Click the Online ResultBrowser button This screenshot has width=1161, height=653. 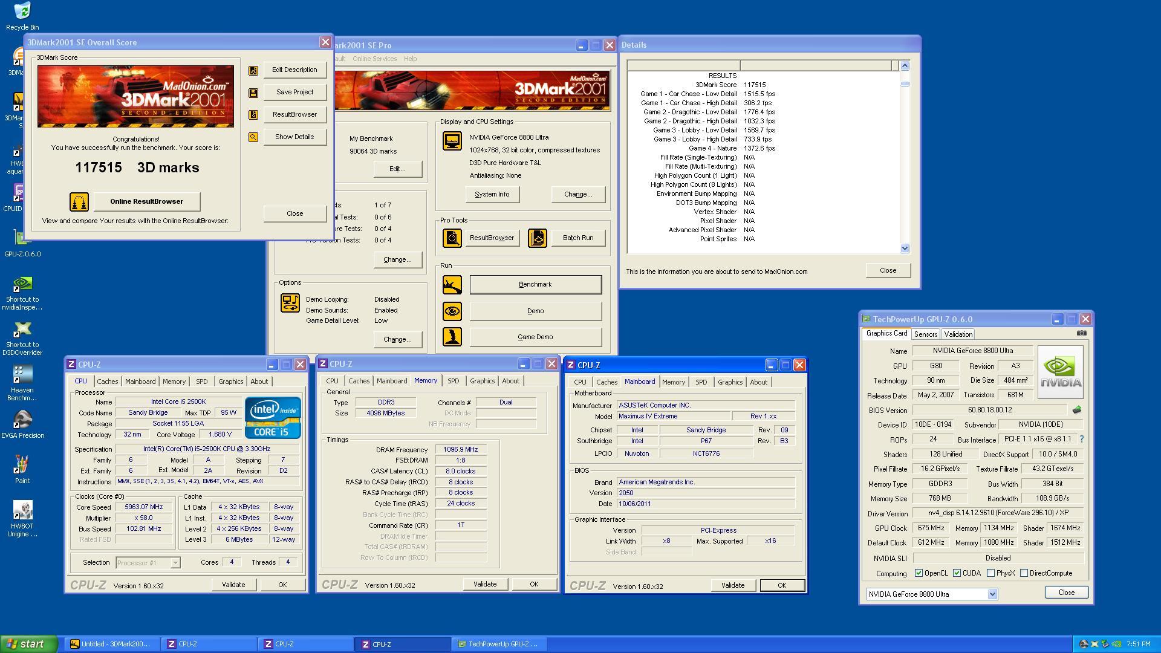click(146, 201)
